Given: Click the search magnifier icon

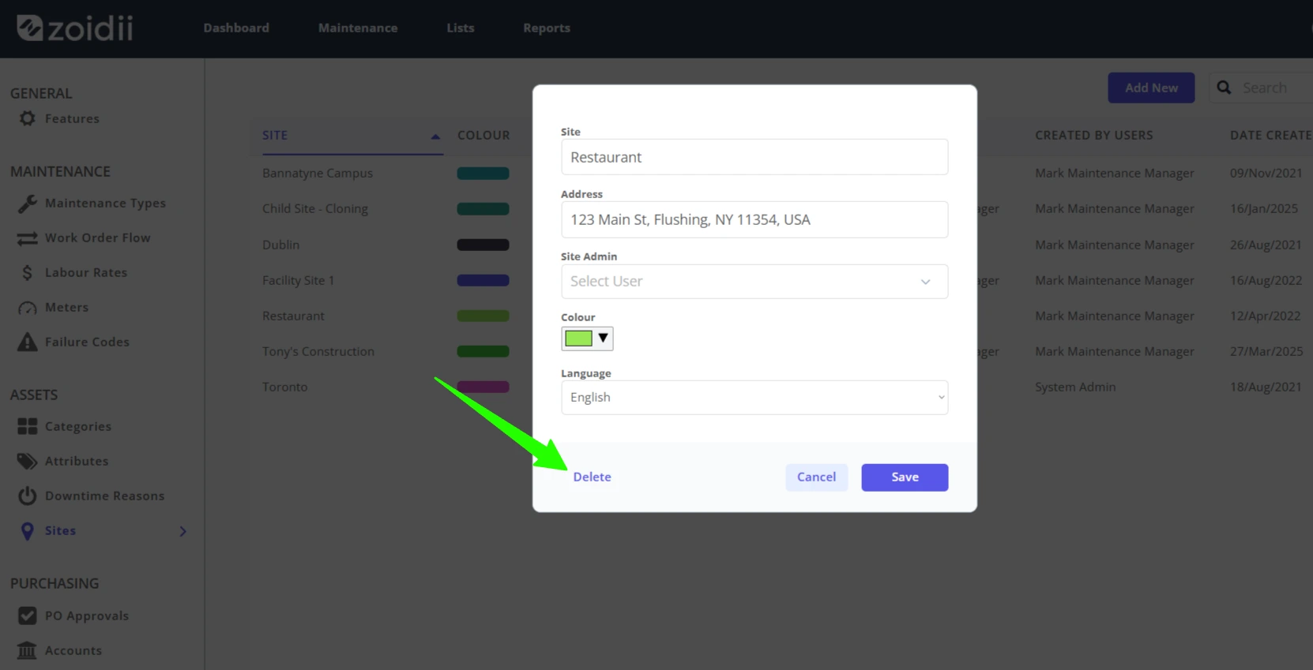Looking at the screenshot, I should click(1224, 88).
